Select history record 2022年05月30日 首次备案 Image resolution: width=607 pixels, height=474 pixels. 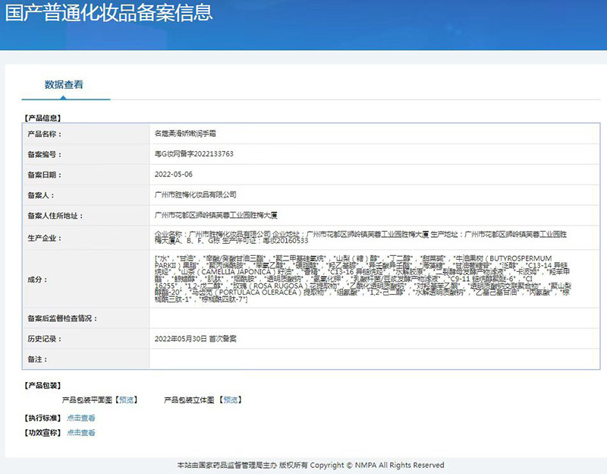(x=196, y=339)
